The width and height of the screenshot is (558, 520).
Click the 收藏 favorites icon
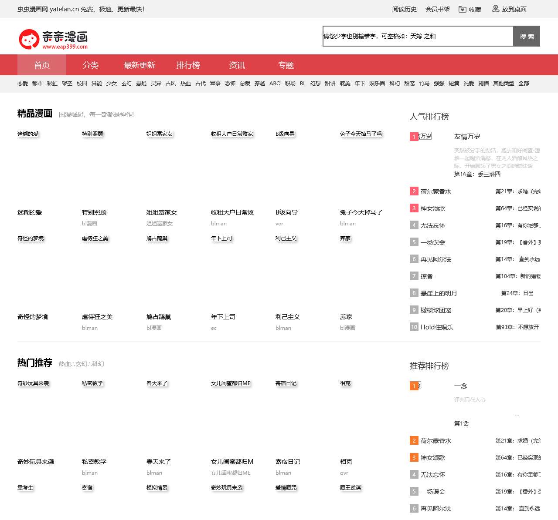(463, 9)
